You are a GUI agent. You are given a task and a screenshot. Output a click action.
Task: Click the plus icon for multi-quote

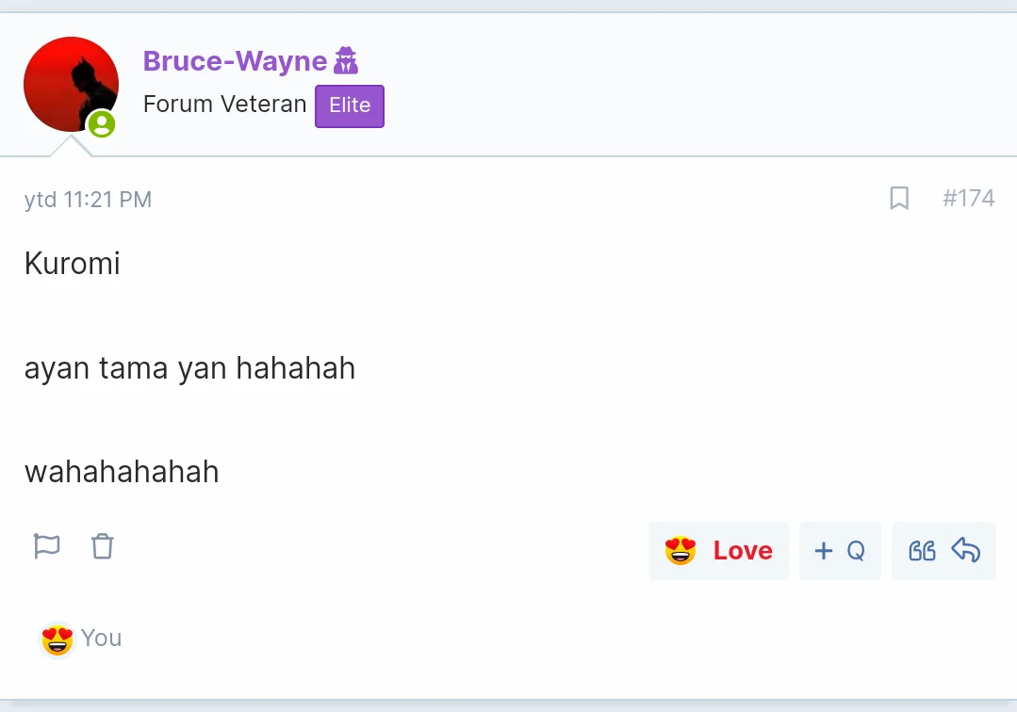(823, 551)
